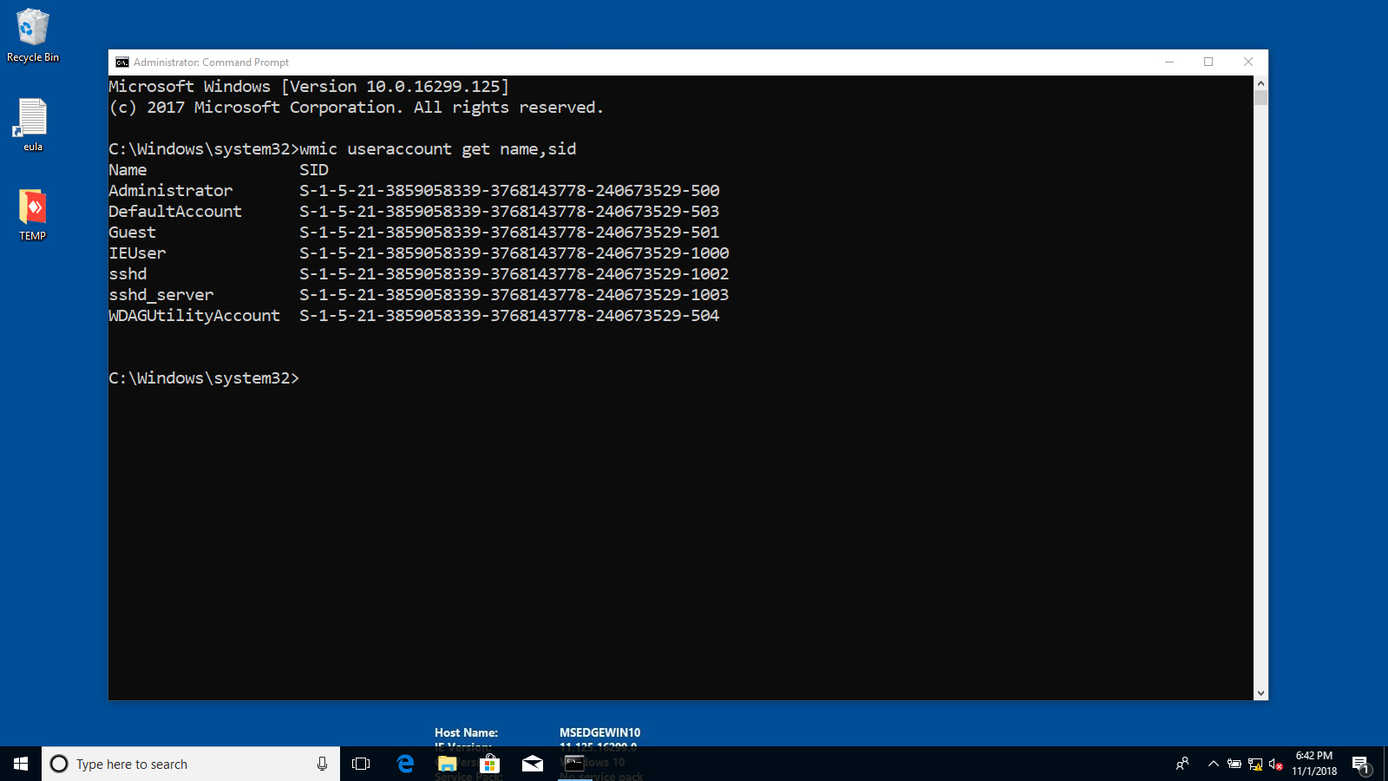Click the Type here to search box
1388x781 pixels.
coord(191,764)
